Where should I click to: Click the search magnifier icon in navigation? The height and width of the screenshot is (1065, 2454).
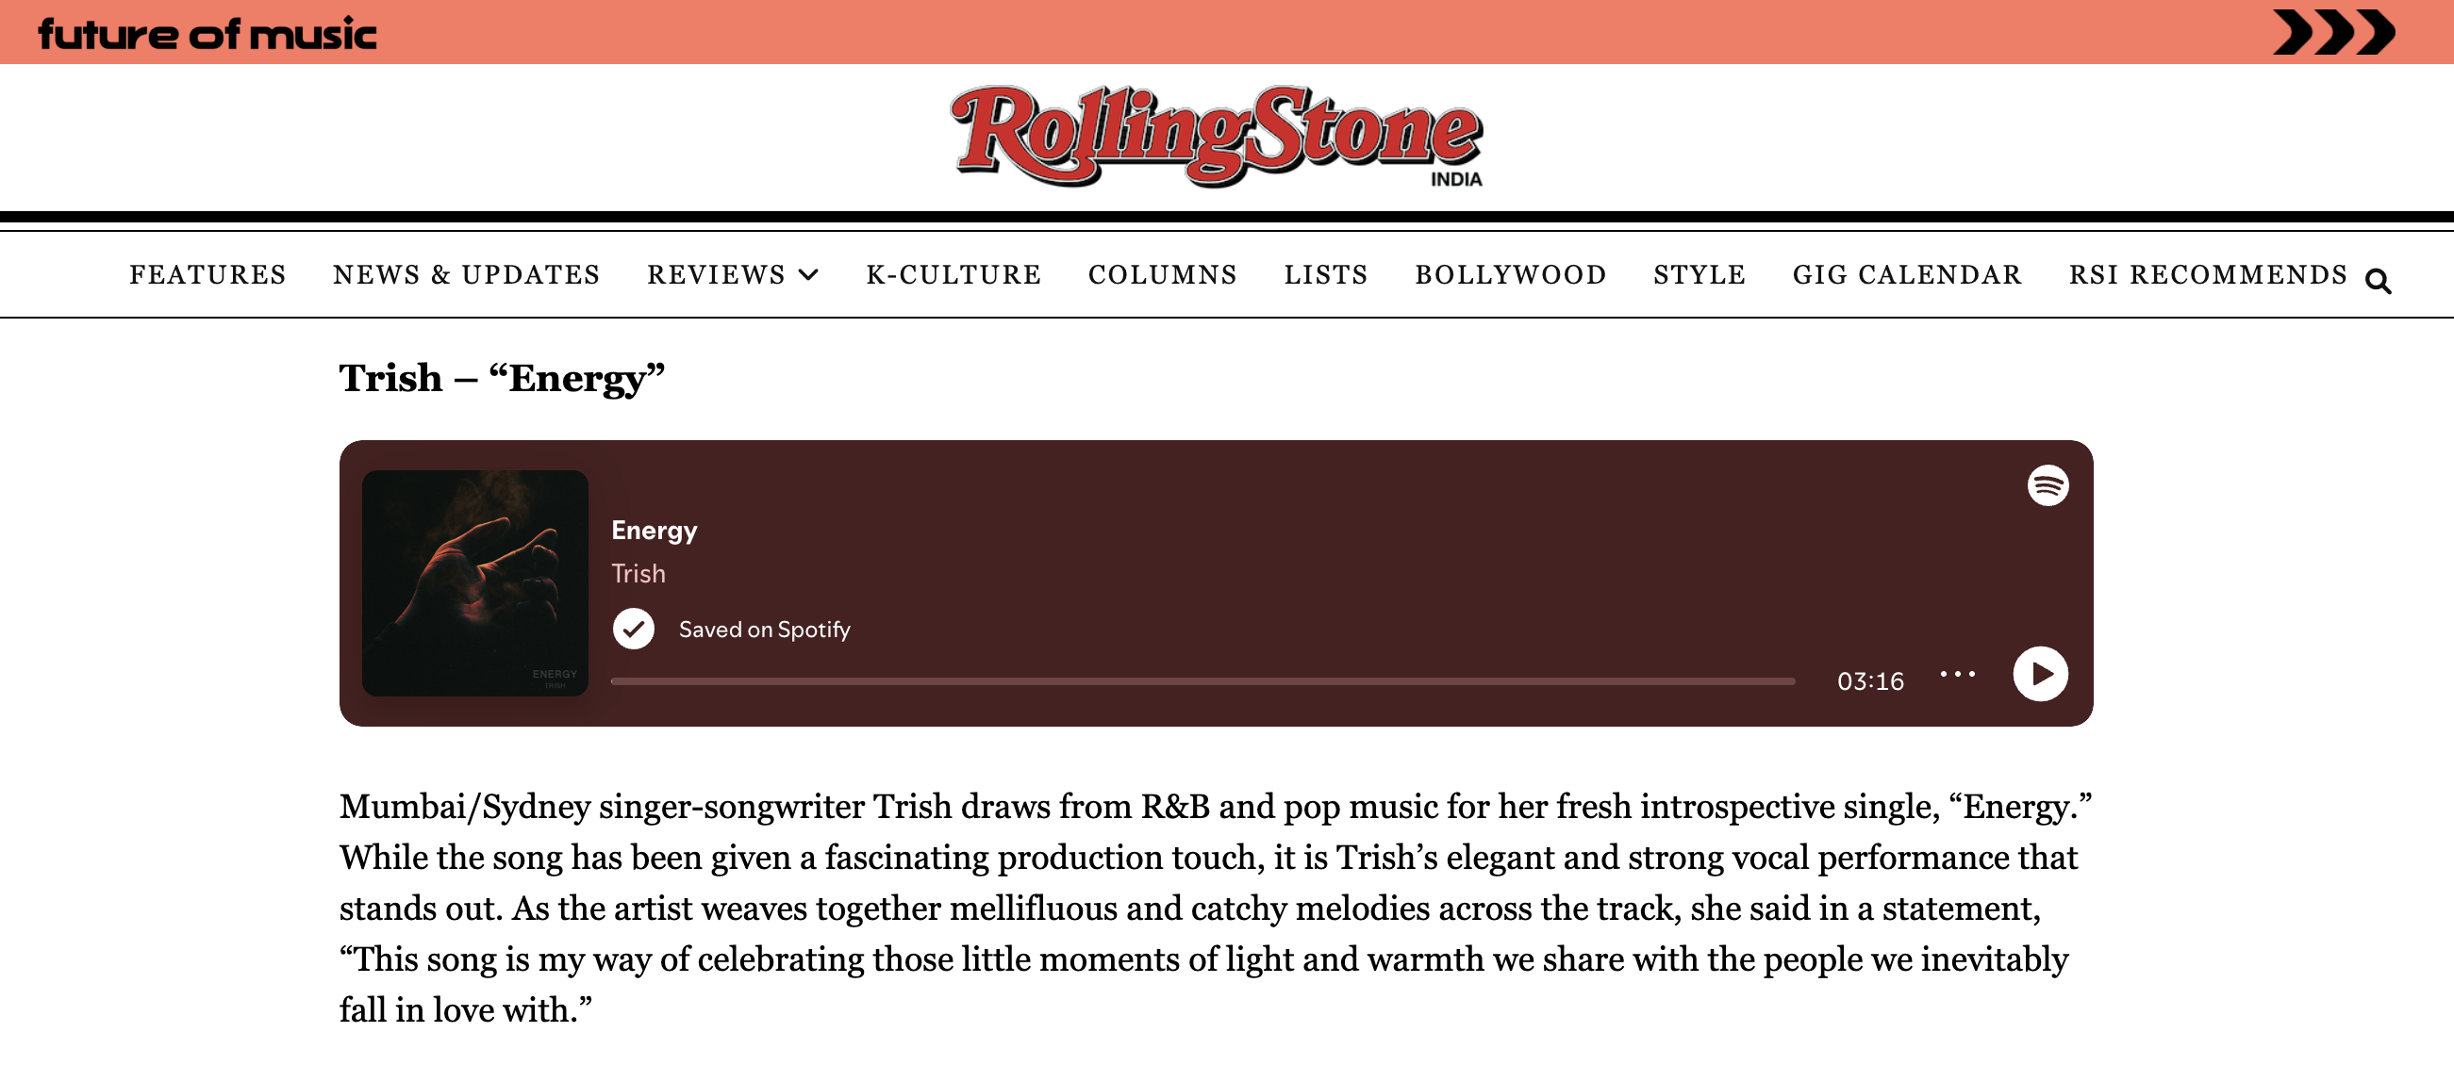2378,282
